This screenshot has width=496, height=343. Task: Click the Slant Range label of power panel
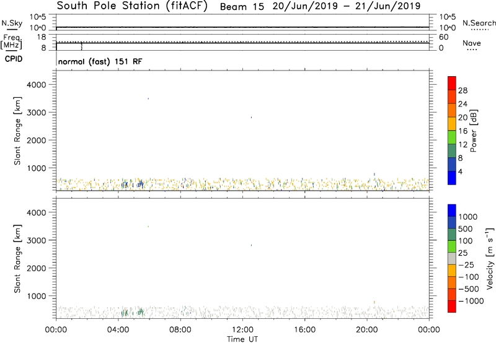tap(17, 131)
